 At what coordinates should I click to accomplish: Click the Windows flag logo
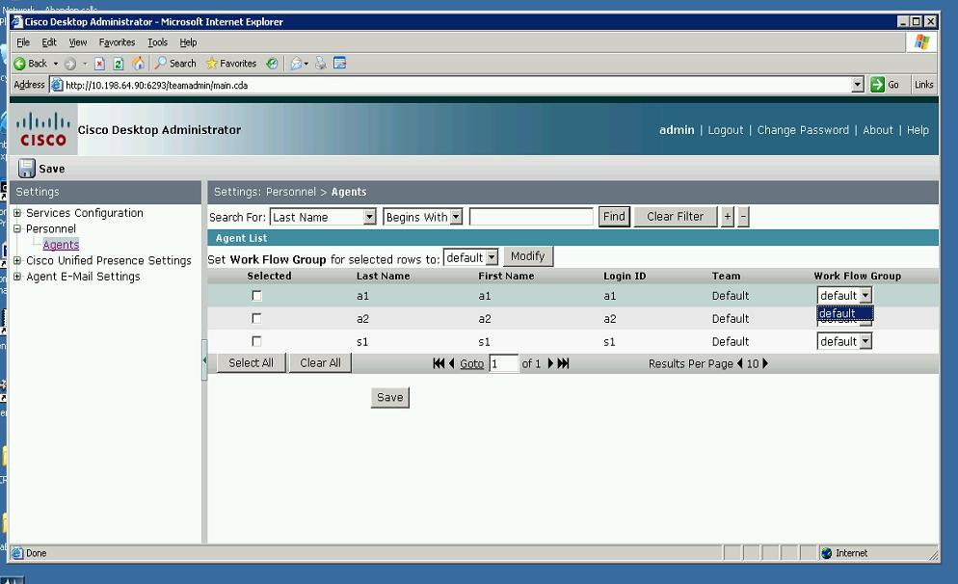[x=921, y=42]
